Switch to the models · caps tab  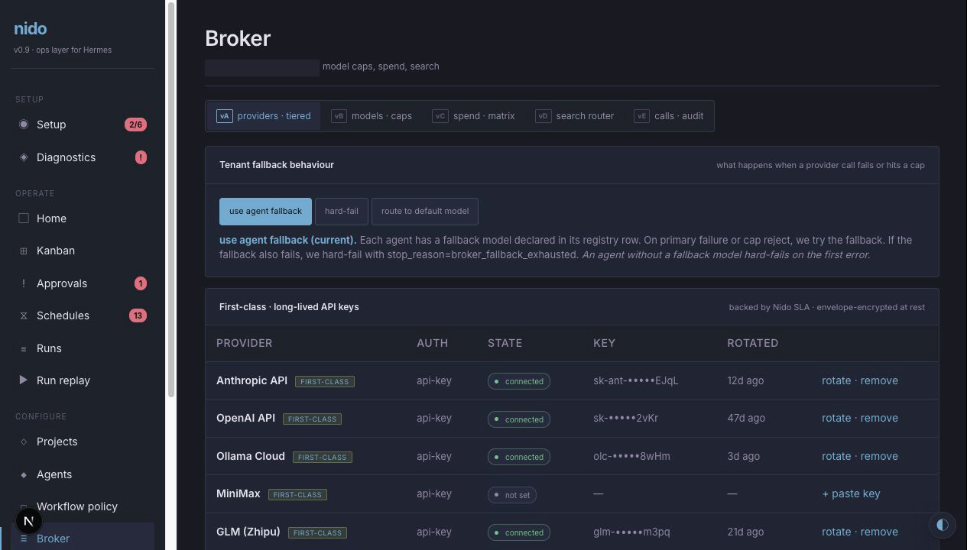tap(372, 116)
